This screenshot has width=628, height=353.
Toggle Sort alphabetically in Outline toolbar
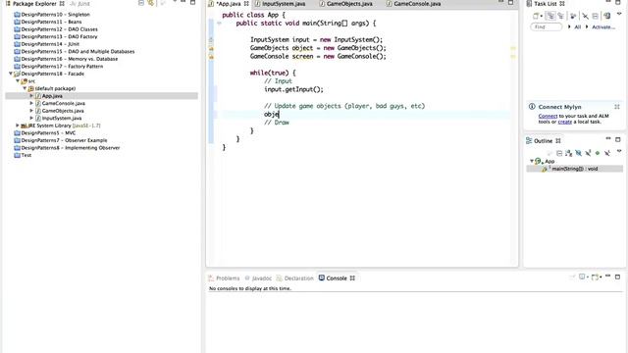click(569, 153)
